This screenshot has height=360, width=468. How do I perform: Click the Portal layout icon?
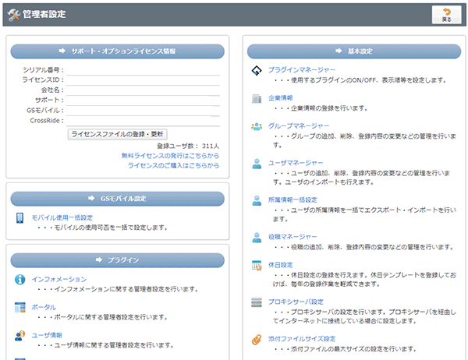click(20, 307)
